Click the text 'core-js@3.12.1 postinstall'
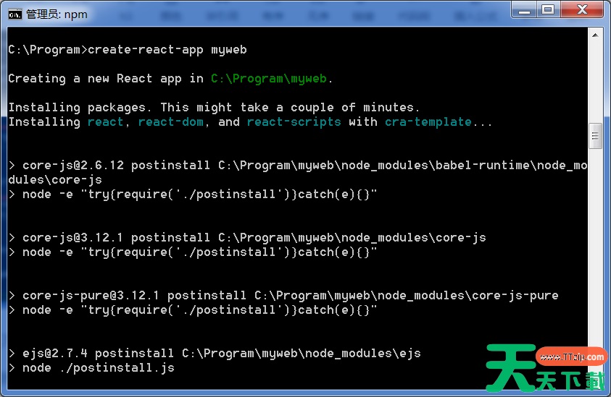The width and height of the screenshot is (611, 397). [116, 238]
